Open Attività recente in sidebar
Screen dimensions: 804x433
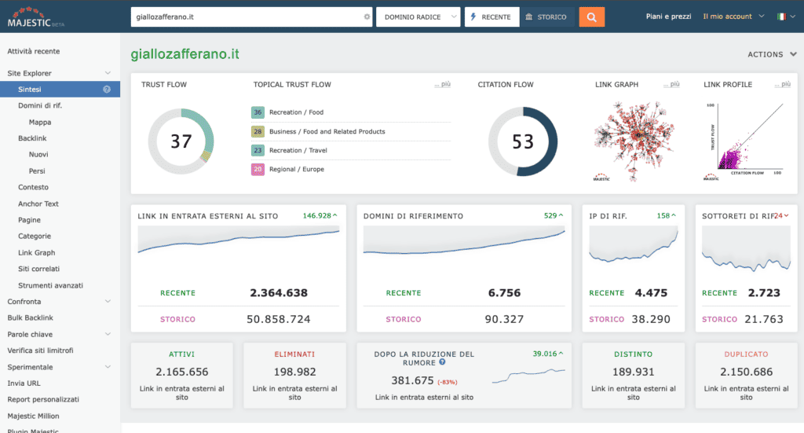(33, 51)
